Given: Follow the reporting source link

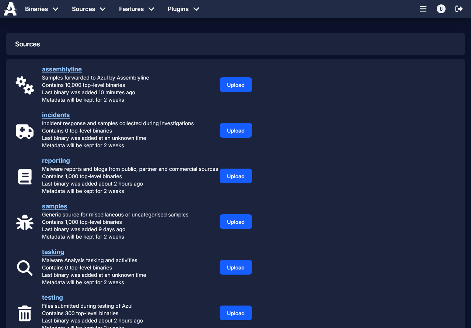Looking at the screenshot, I should (x=56, y=161).
